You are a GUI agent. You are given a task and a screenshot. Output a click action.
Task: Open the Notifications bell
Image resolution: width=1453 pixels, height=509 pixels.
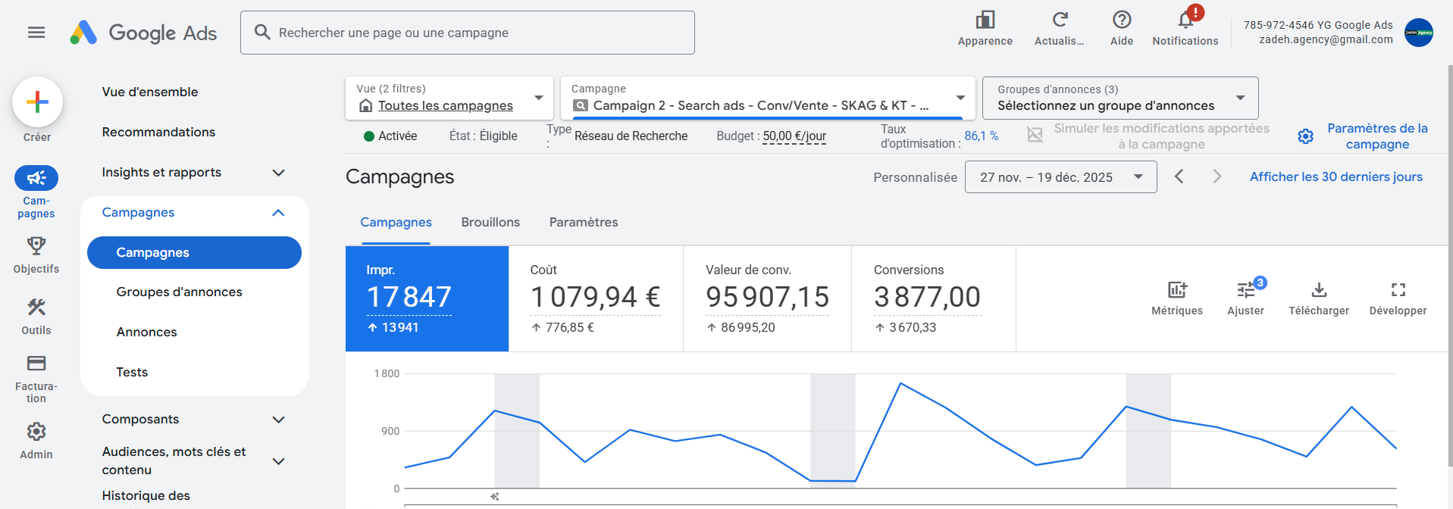pyautogui.click(x=1185, y=20)
